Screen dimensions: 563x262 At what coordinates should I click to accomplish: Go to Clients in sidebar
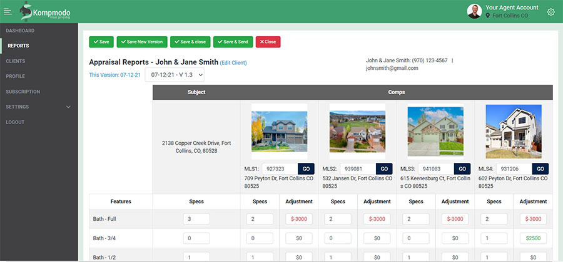tap(16, 61)
